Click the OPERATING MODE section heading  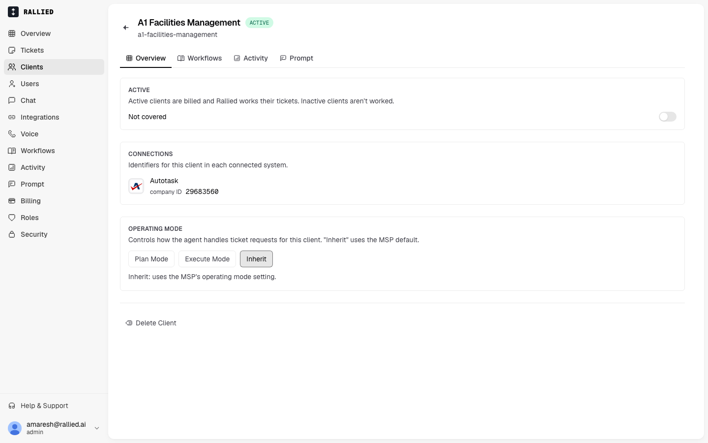155,229
